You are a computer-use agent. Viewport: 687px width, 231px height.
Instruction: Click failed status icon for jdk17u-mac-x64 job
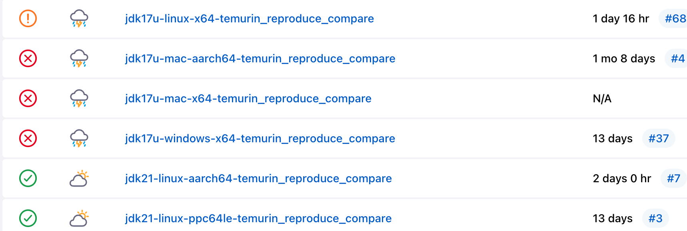(28, 98)
